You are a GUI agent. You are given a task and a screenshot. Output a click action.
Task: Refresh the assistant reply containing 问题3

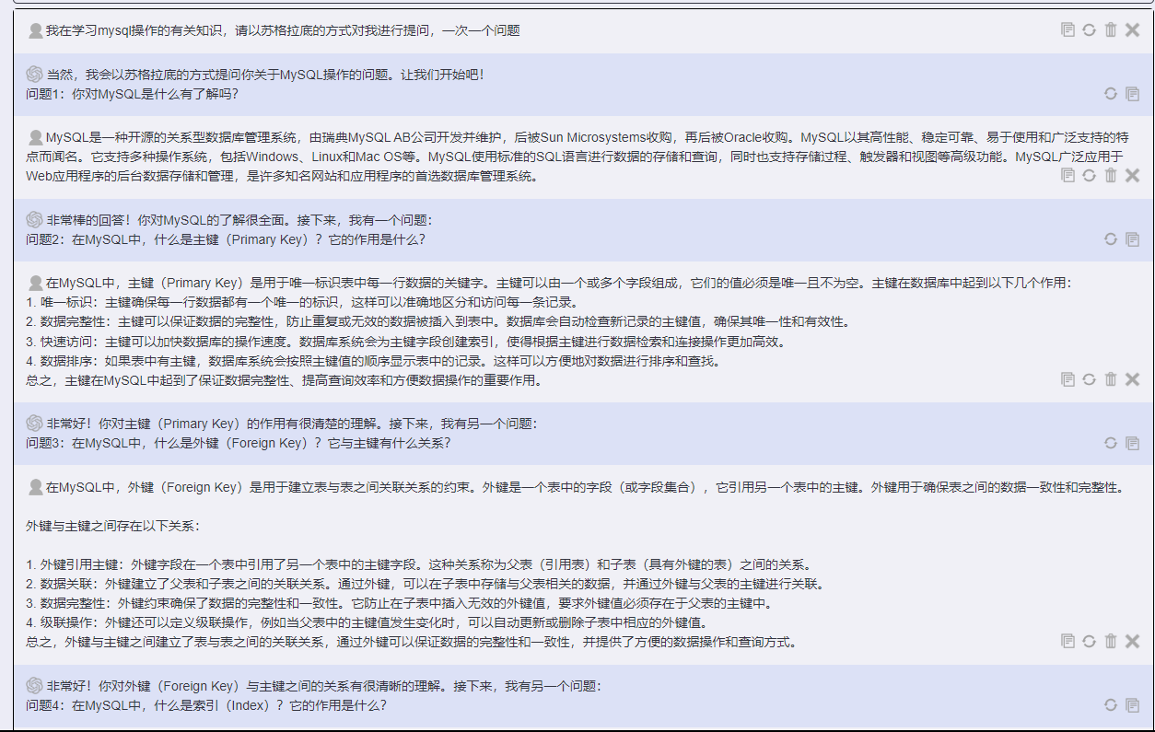(1111, 444)
